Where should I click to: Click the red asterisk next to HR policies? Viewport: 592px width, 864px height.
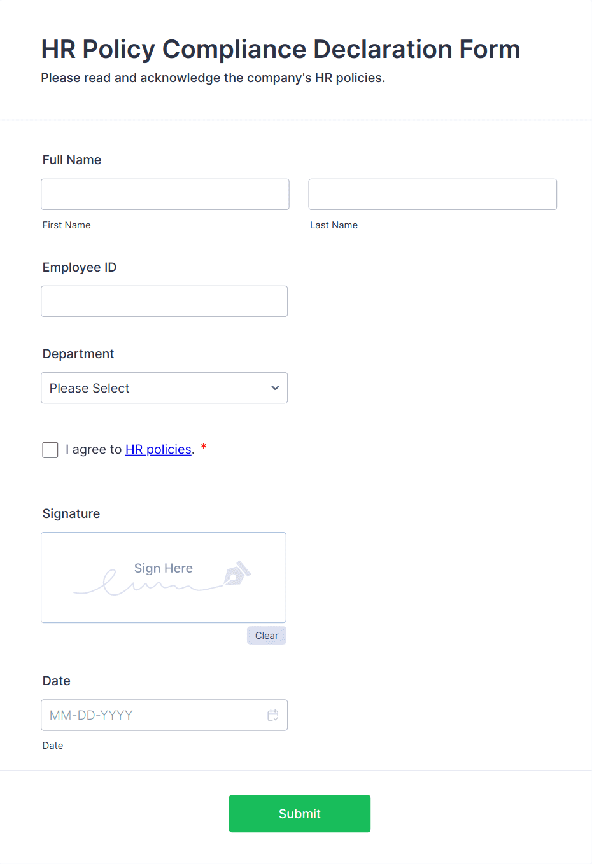tap(202, 447)
